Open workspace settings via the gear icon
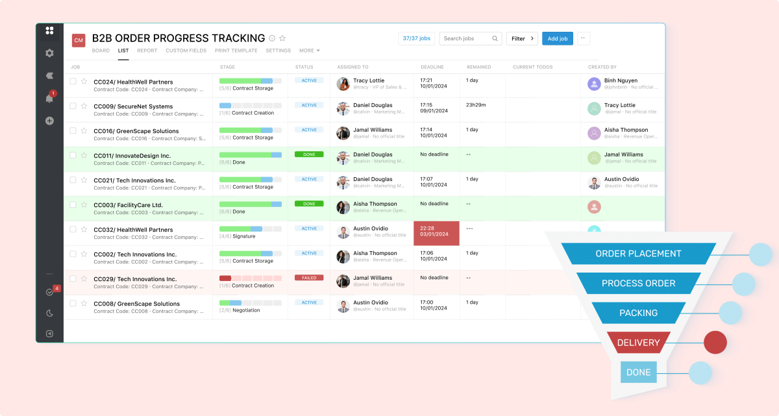 [49, 53]
